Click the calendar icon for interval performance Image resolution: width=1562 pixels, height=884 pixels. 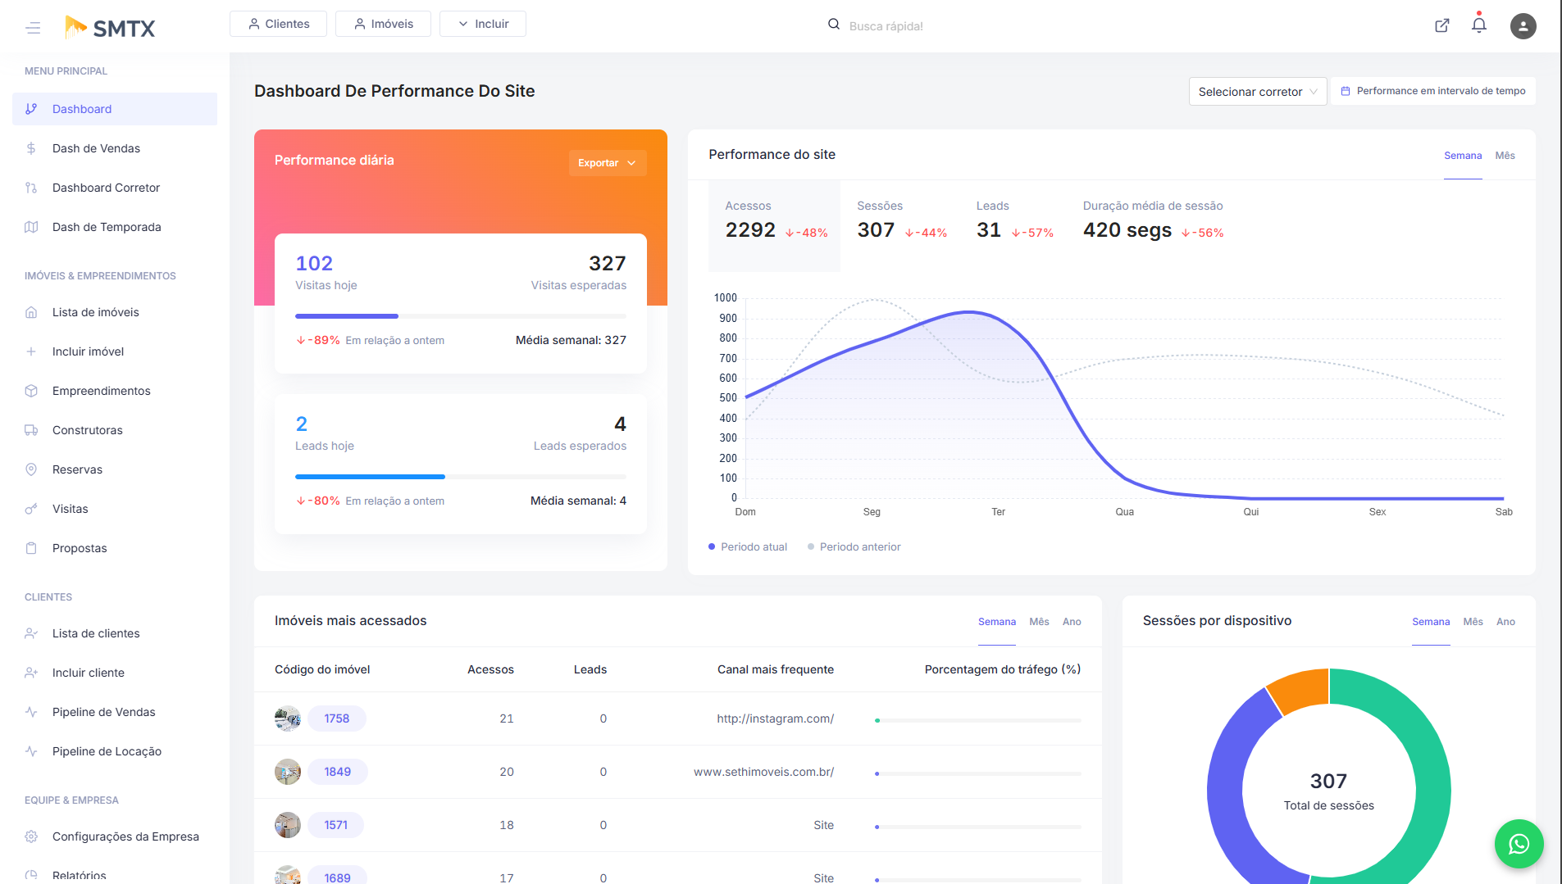click(x=1345, y=91)
